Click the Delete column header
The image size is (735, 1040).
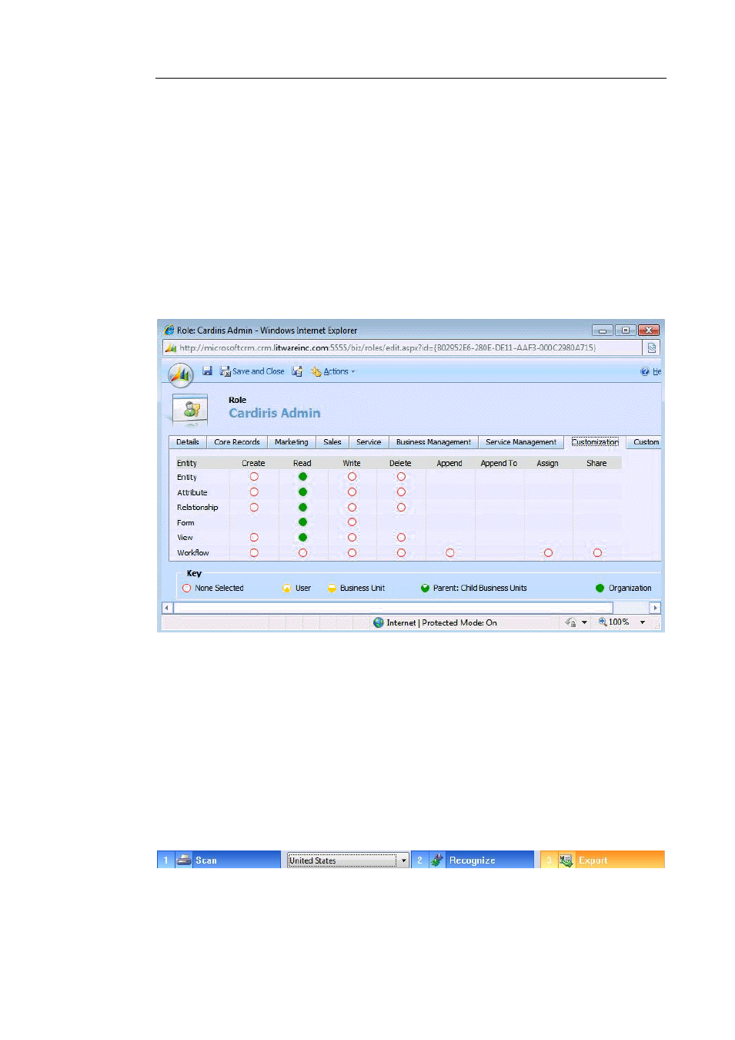pyautogui.click(x=400, y=463)
